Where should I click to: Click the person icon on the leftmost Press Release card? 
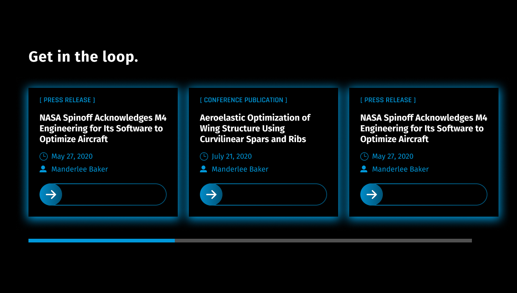coord(43,169)
